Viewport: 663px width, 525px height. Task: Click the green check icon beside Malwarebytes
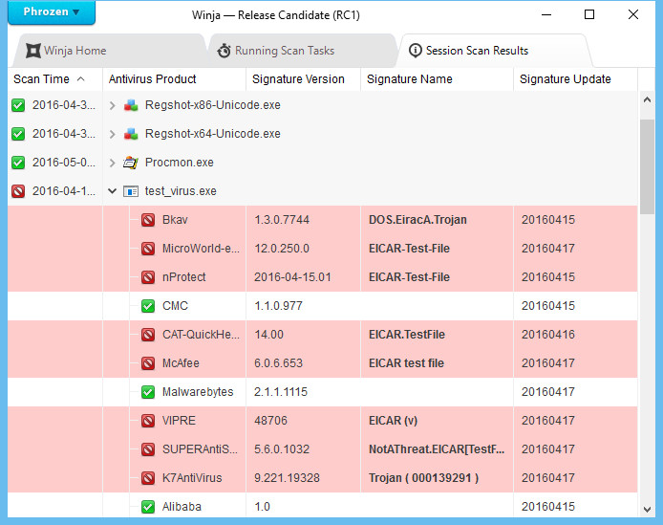pos(148,392)
